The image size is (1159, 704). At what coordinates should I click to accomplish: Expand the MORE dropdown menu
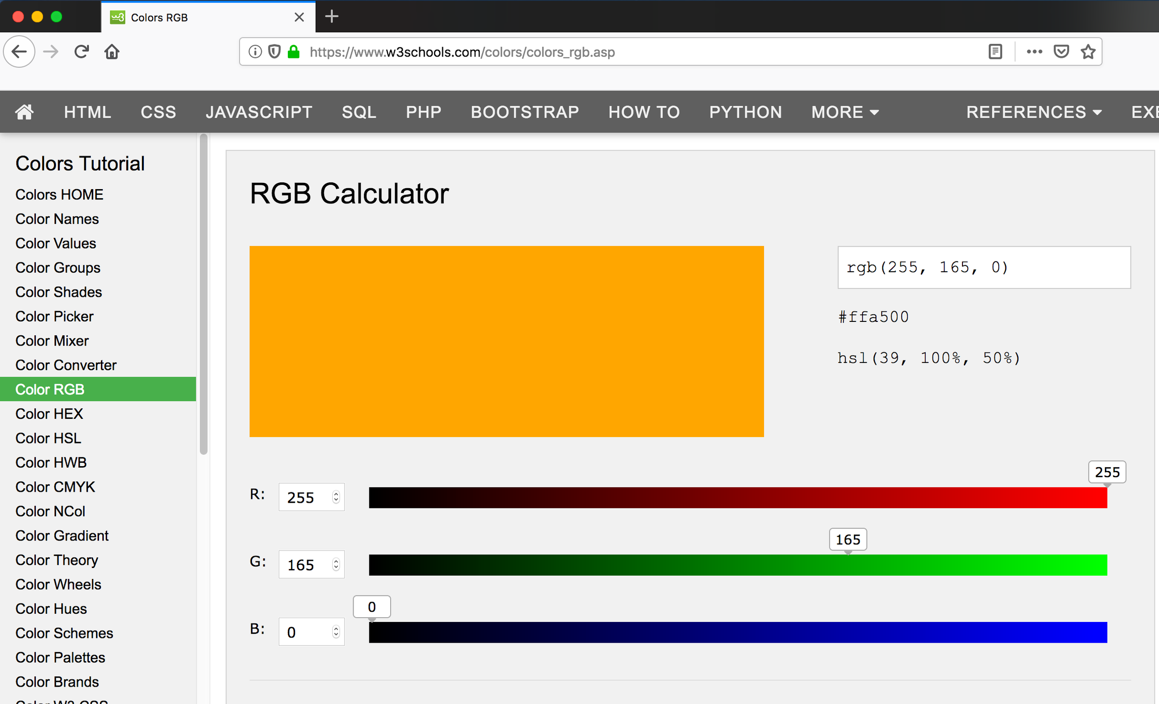pos(844,112)
